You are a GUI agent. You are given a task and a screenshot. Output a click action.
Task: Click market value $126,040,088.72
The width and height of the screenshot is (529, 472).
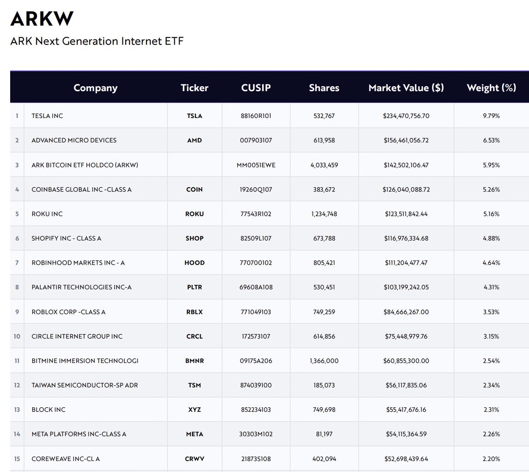point(406,189)
